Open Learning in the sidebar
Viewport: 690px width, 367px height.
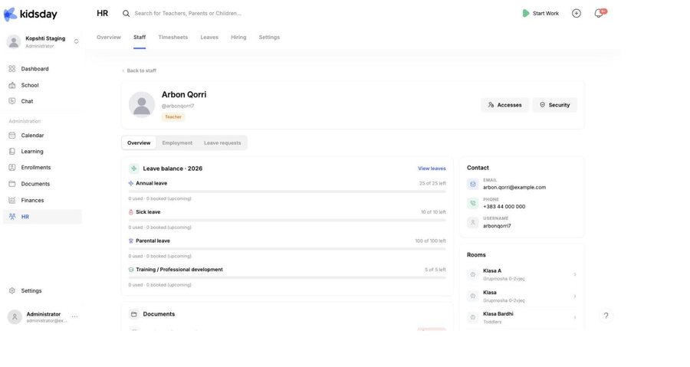[x=32, y=152]
